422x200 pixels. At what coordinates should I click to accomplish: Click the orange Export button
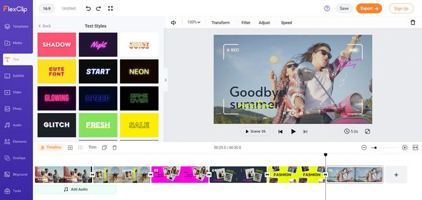tap(369, 8)
